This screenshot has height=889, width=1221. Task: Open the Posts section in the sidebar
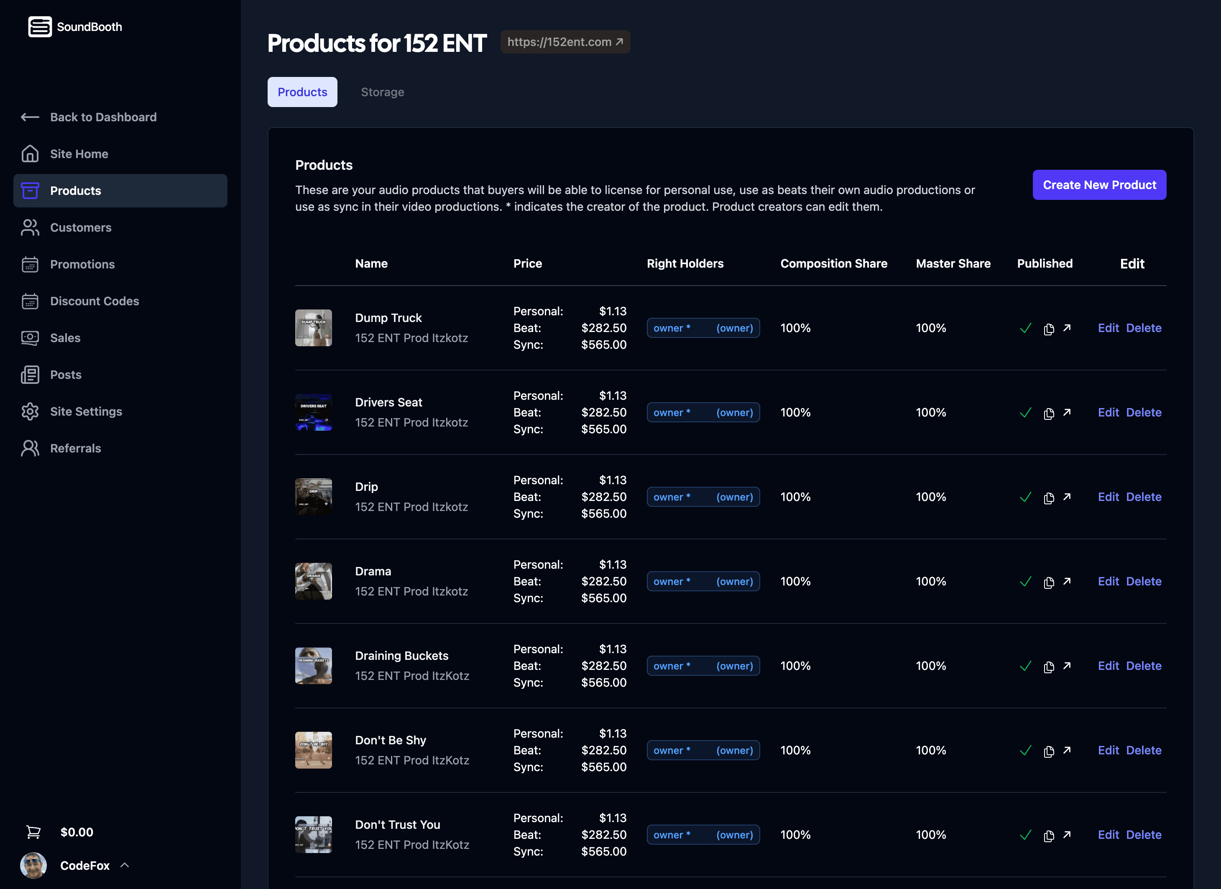tap(66, 374)
